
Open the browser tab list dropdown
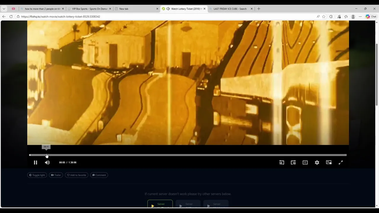point(4,9)
